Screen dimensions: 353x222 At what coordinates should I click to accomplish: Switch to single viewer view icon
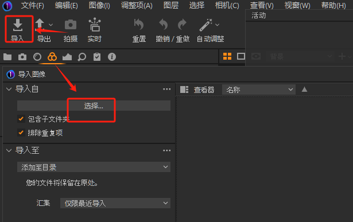click(x=241, y=56)
